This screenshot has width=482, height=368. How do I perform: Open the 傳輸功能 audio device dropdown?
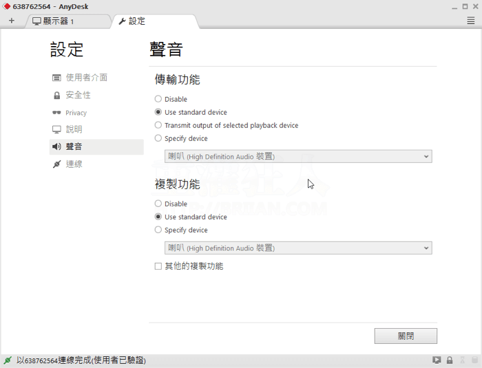[x=298, y=156]
